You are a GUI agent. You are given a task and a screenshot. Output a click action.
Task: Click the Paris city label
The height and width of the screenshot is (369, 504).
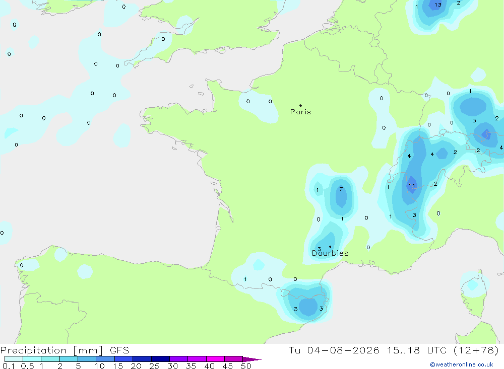click(x=300, y=112)
